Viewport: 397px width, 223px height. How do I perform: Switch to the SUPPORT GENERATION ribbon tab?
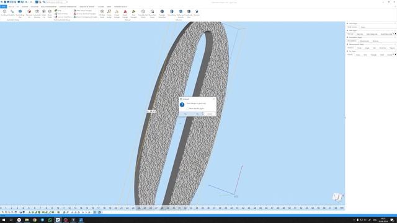tap(68, 7)
